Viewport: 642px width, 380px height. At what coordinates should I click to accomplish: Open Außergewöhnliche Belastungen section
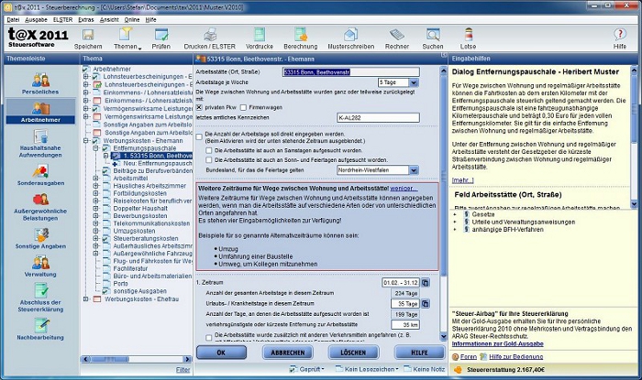click(x=40, y=207)
